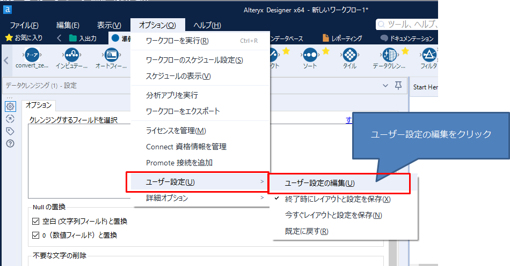
Task: Click the annotation tag icon in sidebar
Action: (10, 131)
